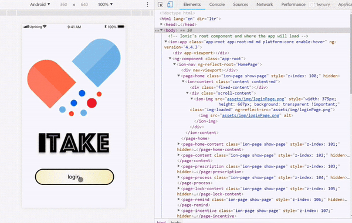Open the Performance tab
The height and width of the screenshot is (223, 352).
(293, 5)
